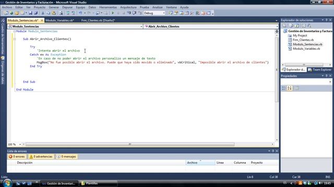Switch to the Team Explorer tab
This screenshot has width=334, height=187.
(320, 70)
